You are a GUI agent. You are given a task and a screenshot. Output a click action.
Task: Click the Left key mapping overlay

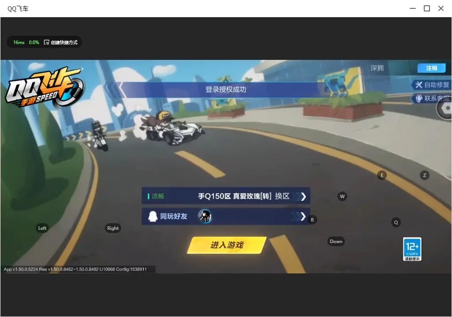42,228
